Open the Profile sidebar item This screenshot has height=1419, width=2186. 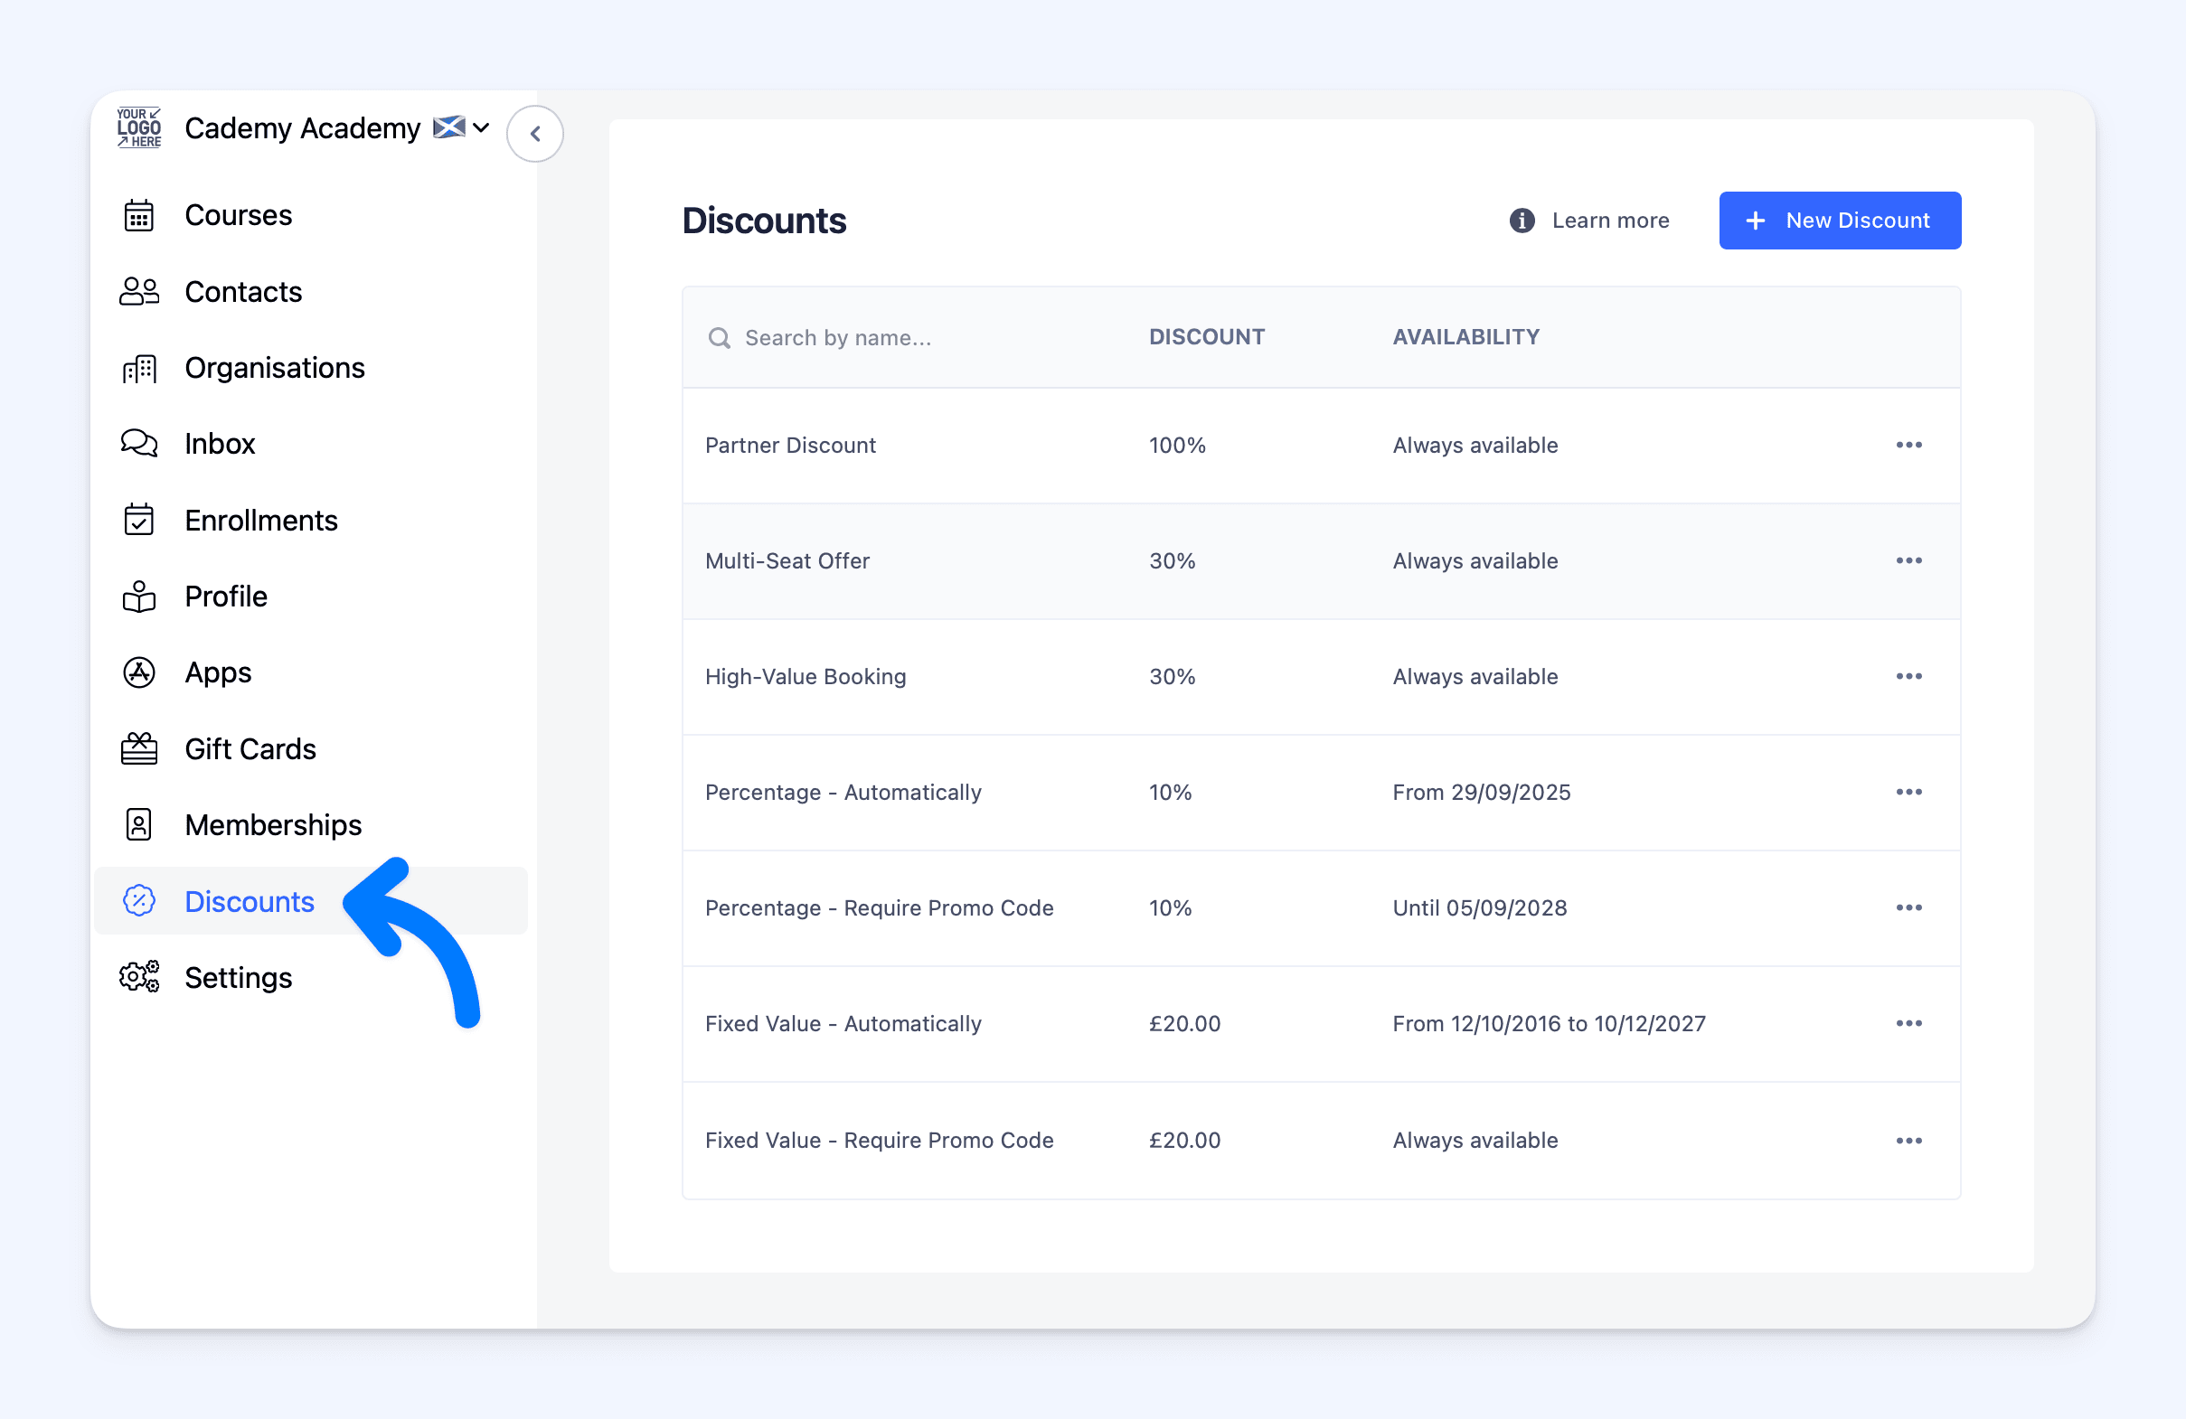225,597
